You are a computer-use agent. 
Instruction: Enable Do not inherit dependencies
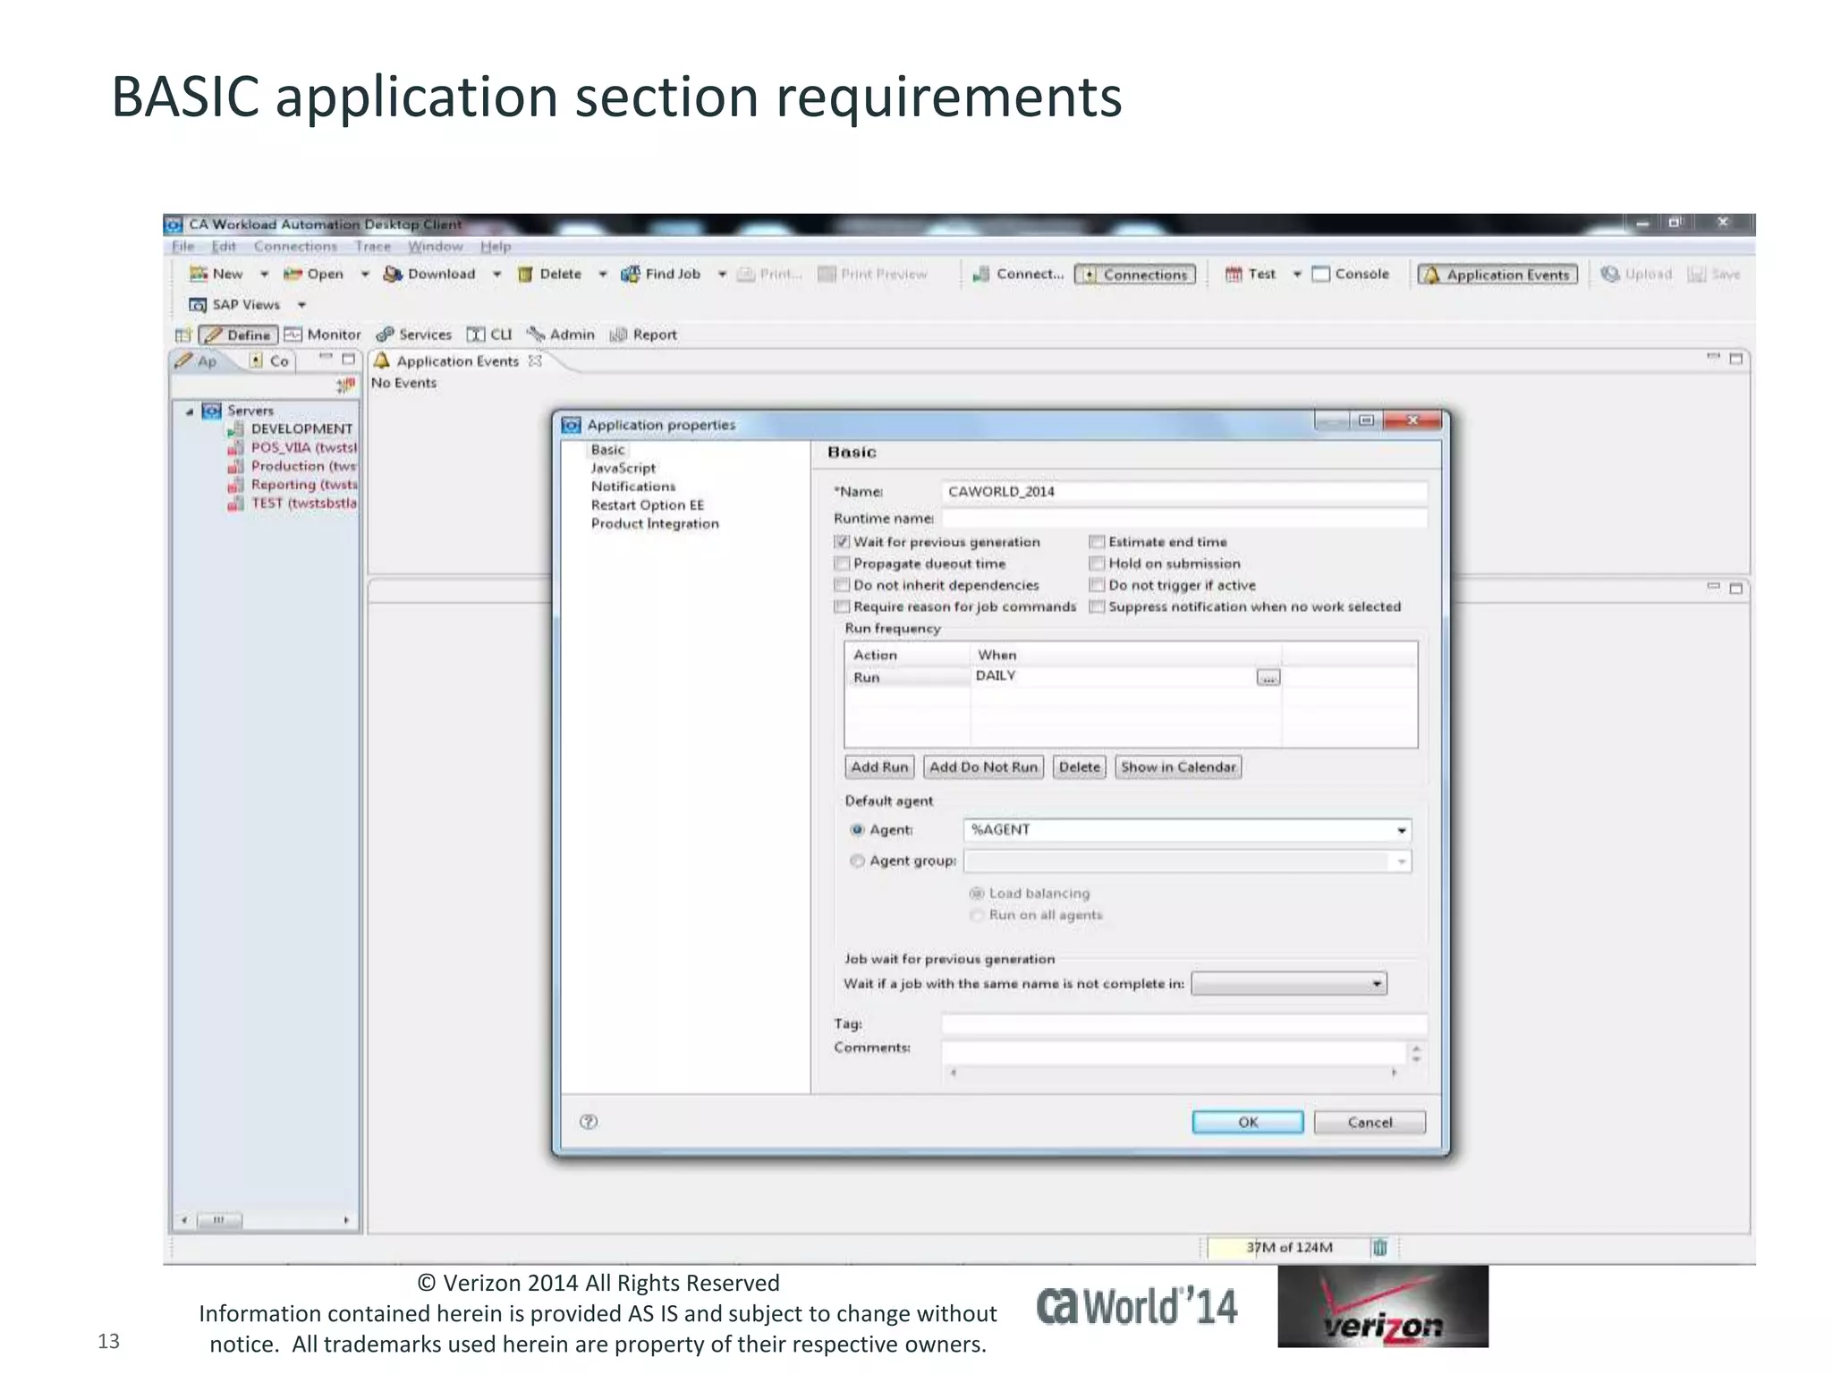coord(842,585)
